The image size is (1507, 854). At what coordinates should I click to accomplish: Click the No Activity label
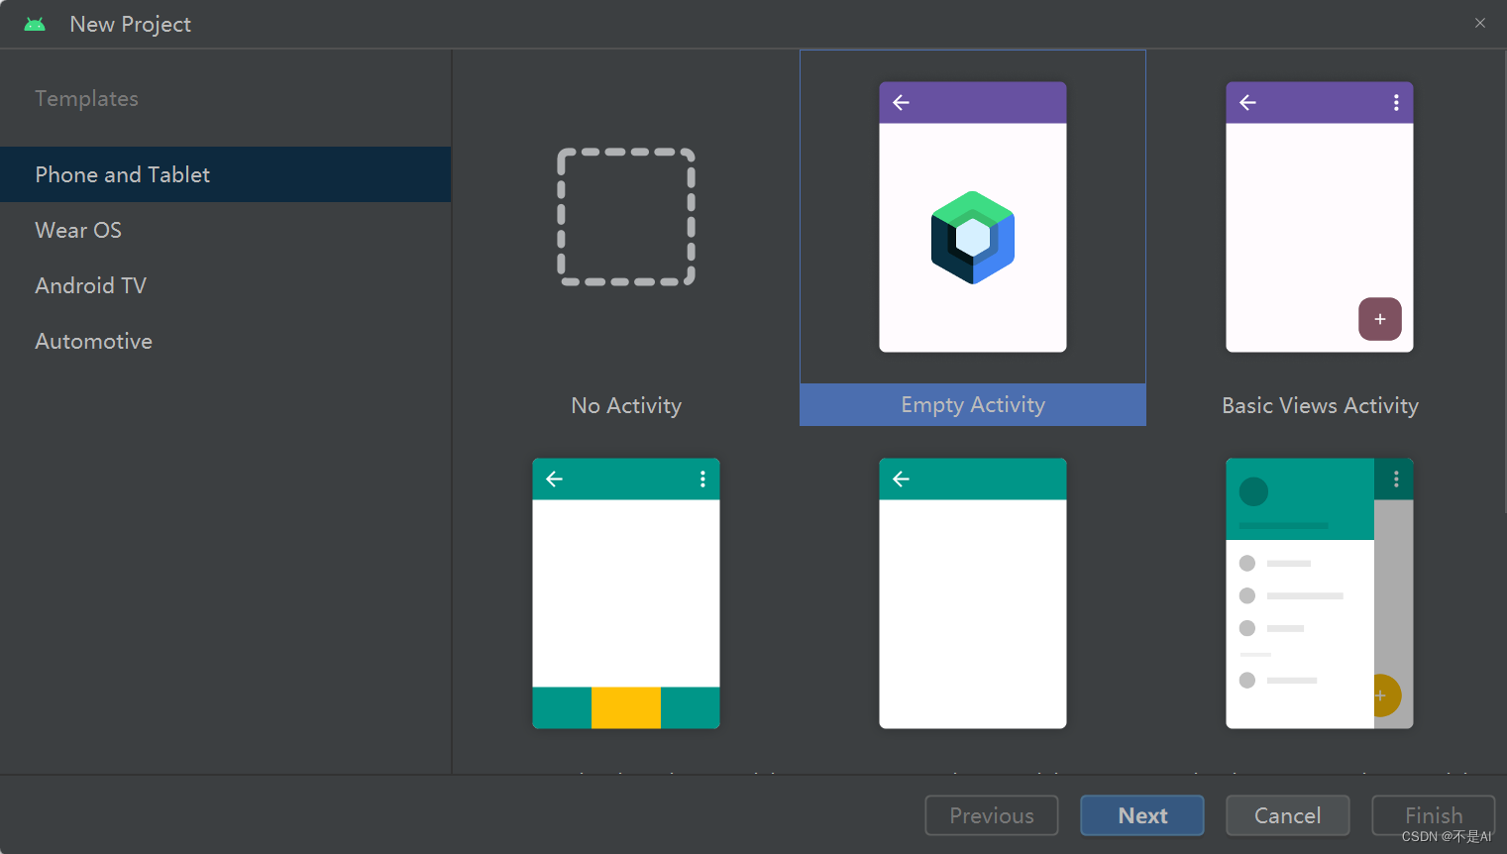[626, 405]
